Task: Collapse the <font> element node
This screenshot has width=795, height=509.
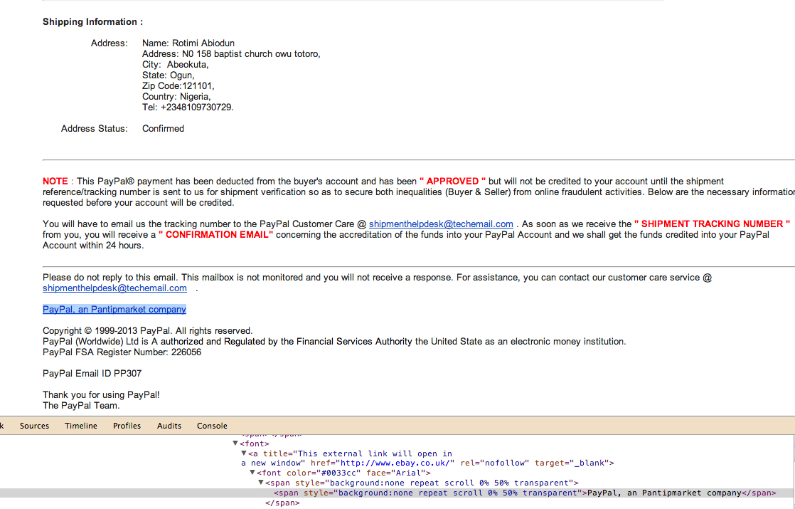Action: tap(235, 444)
